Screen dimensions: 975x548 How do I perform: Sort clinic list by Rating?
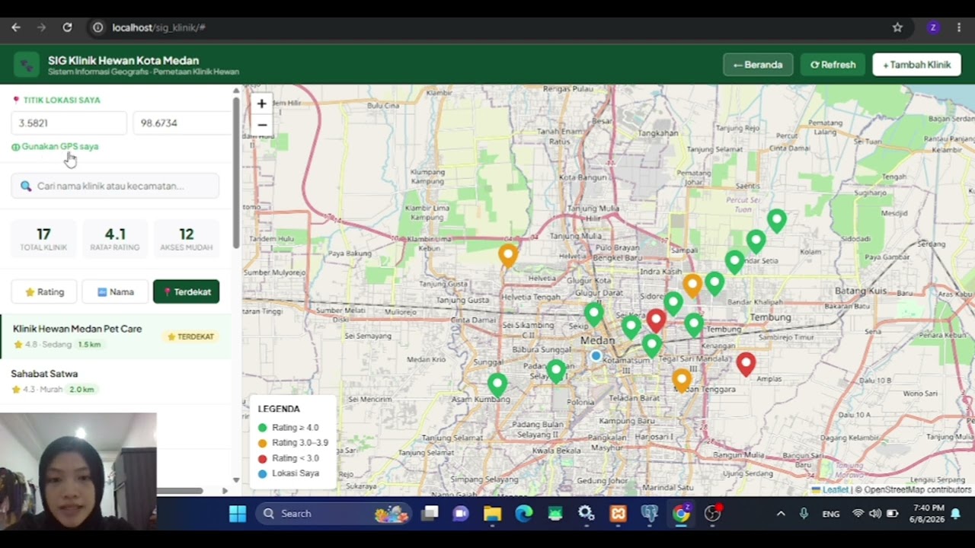coord(44,292)
